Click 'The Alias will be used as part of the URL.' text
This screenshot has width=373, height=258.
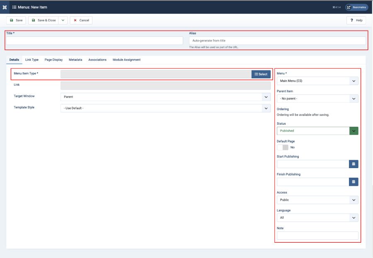point(213,47)
